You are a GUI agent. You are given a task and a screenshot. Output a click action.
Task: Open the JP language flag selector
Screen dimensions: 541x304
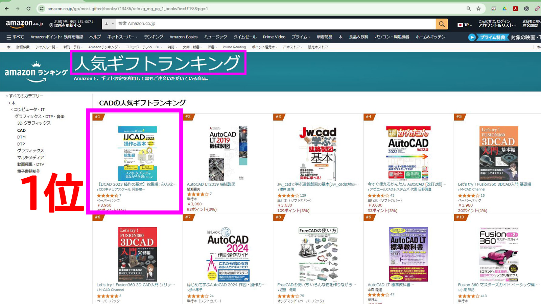point(465,25)
